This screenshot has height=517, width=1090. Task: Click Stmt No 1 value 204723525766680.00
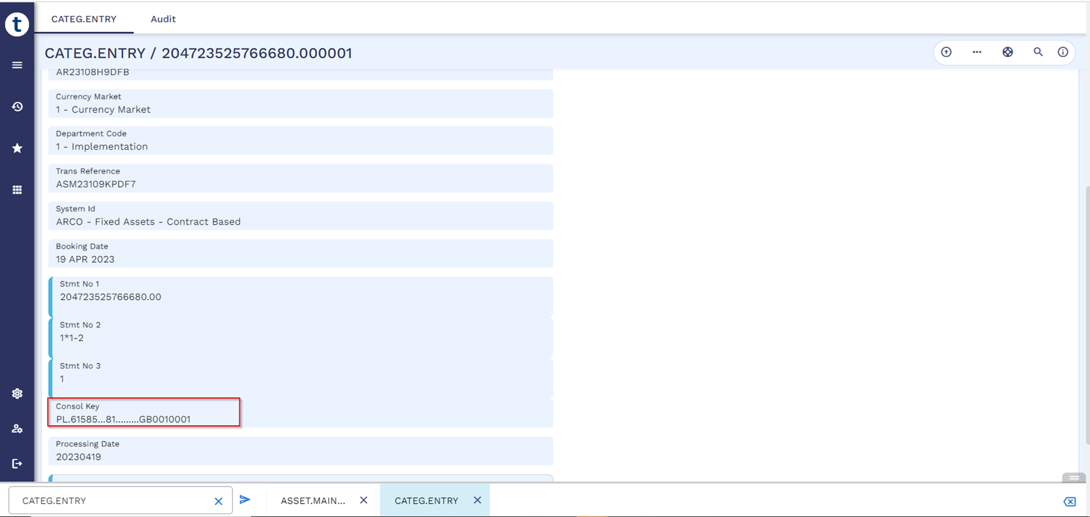coord(111,297)
